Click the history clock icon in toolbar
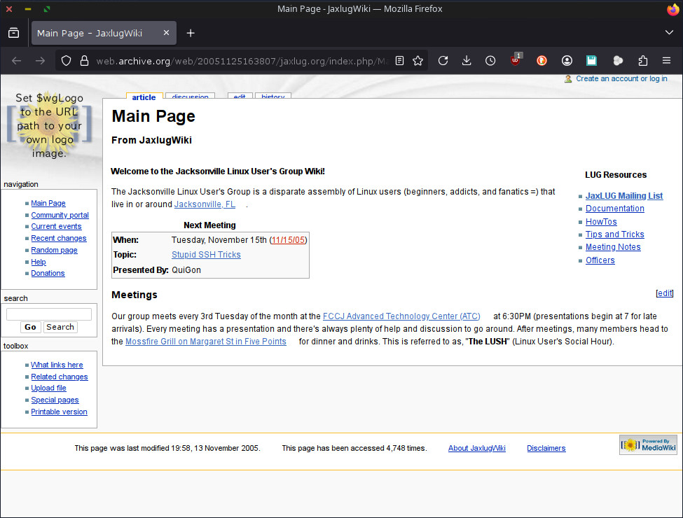The image size is (683, 518). pyautogui.click(x=490, y=61)
